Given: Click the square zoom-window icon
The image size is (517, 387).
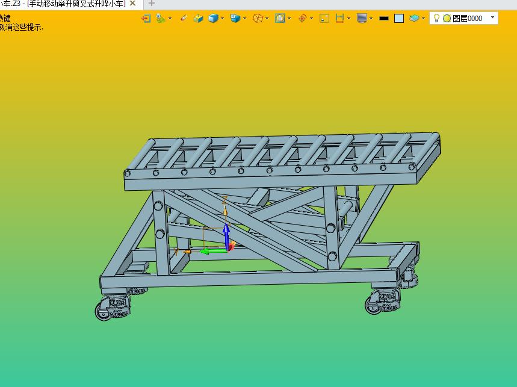Looking at the screenshot, I should 324,18.
